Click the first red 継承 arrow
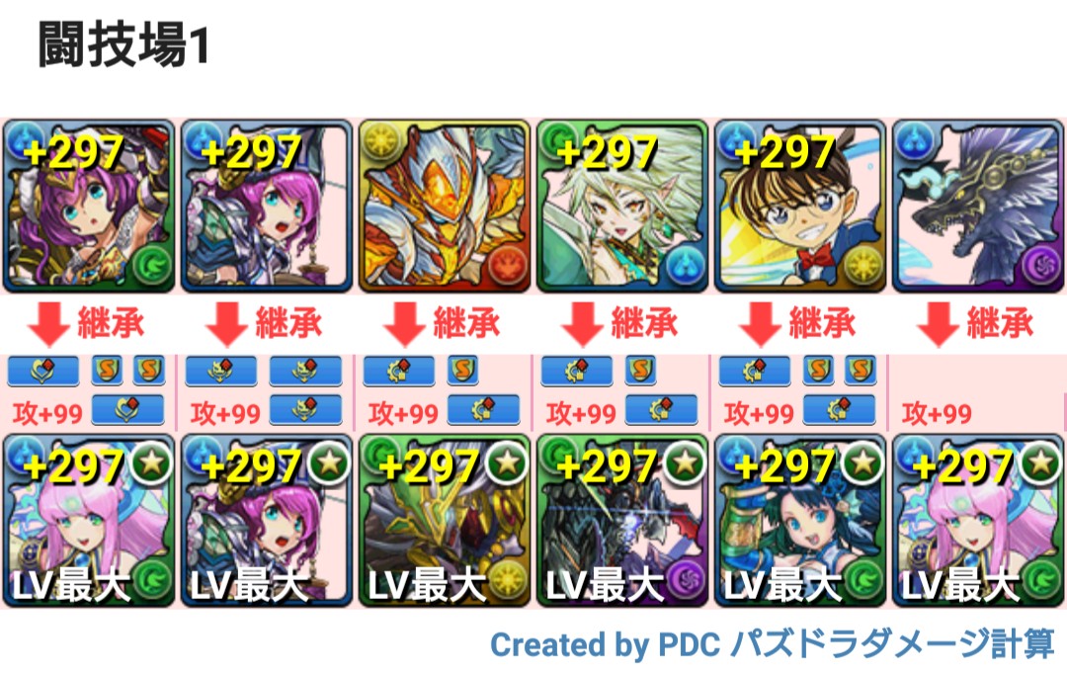1067x674 pixels. (x=48, y=324)
